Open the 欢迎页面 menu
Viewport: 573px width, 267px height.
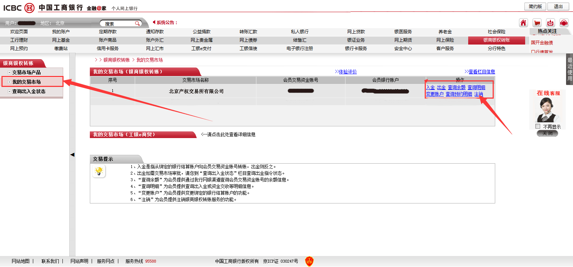19,32
